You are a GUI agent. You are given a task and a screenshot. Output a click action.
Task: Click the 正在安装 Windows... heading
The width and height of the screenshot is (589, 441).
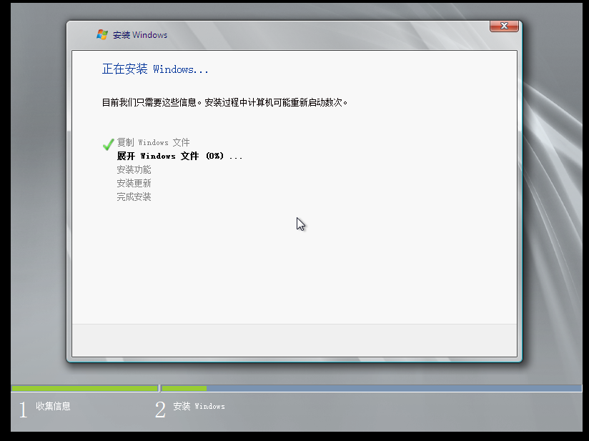coord(155,69)
